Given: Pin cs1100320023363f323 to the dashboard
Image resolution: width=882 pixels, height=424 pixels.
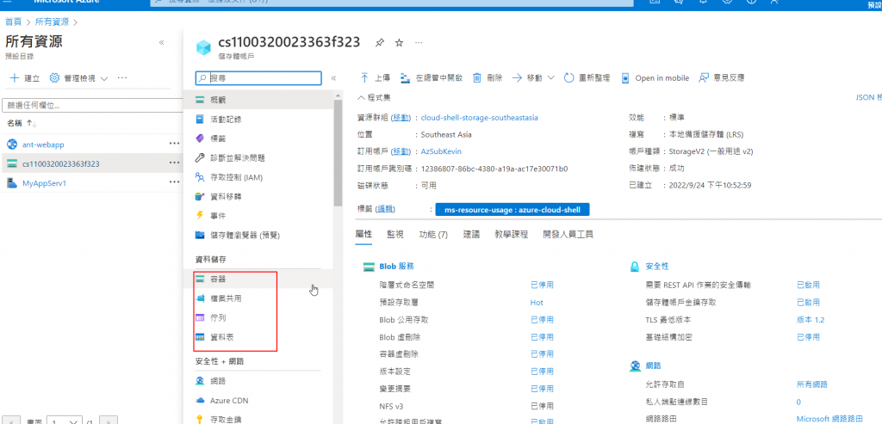Looking at the screenshot, I should (379, 43).
